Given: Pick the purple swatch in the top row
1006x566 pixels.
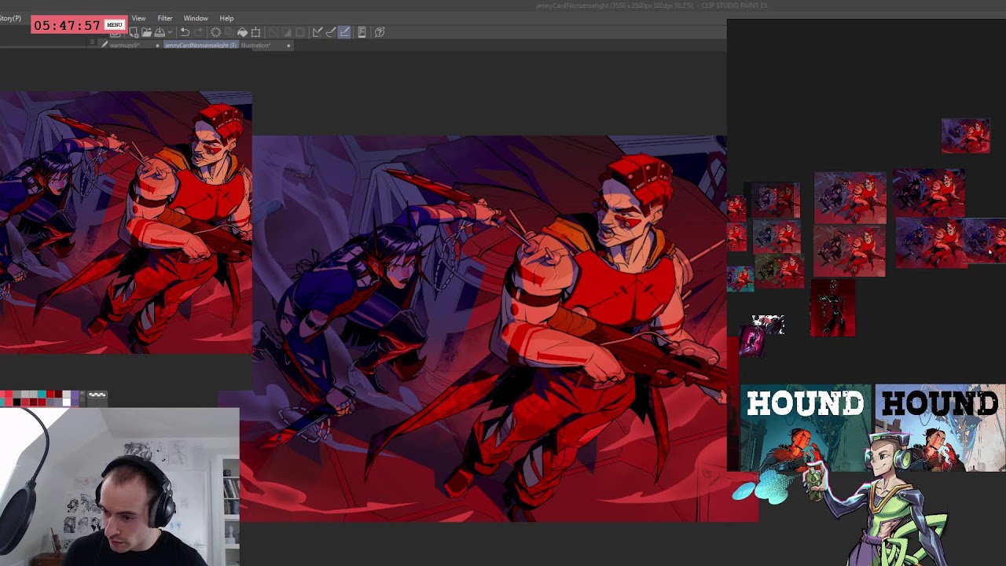Looking at the screenshot, I should click(75, 394).
